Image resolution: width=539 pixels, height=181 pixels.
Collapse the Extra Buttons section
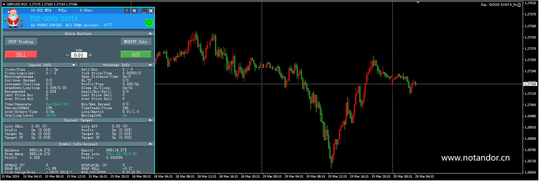(x=150, y=33)
